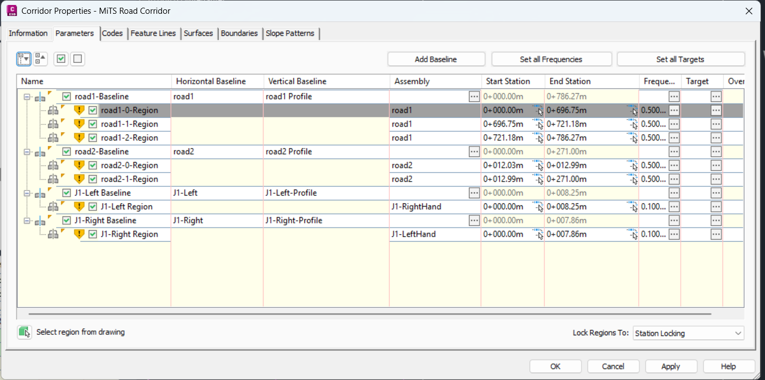Toggle the J1-Left Region checkbox
This screenshot has height=380, width=765.
93,207
